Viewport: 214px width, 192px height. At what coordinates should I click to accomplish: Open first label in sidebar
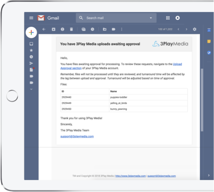pyautogui.click(x=31, y=76)
